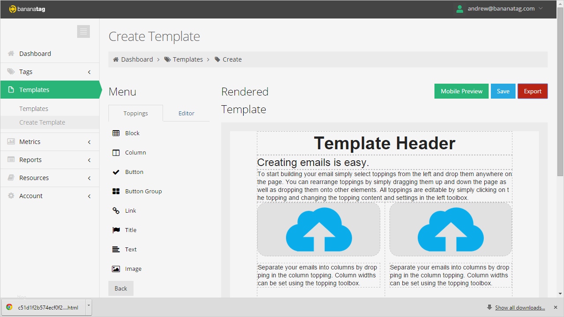Click the Dashboard breadcrumb link
This screenshot has width=564, height=317.
point(137,59)
